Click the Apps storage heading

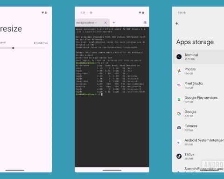195,42
